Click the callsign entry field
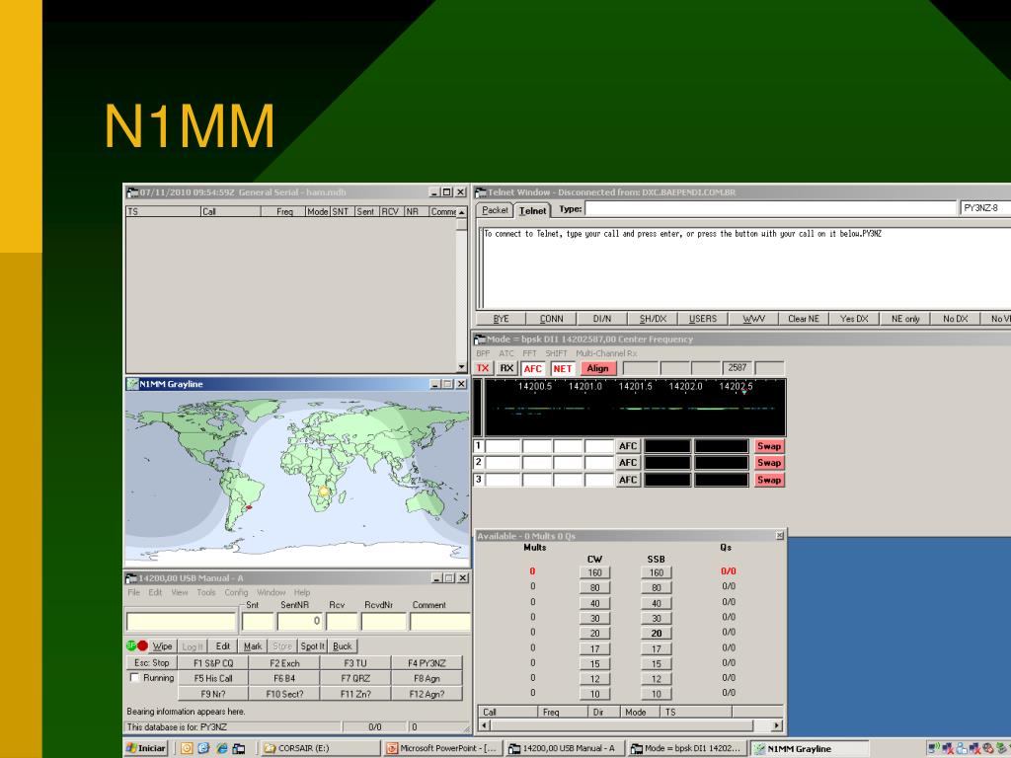The width and height of the screenshot is (1011, 758). [182, 622]
